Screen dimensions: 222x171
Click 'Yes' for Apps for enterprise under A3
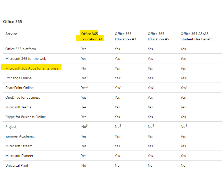tap(117, 68)
